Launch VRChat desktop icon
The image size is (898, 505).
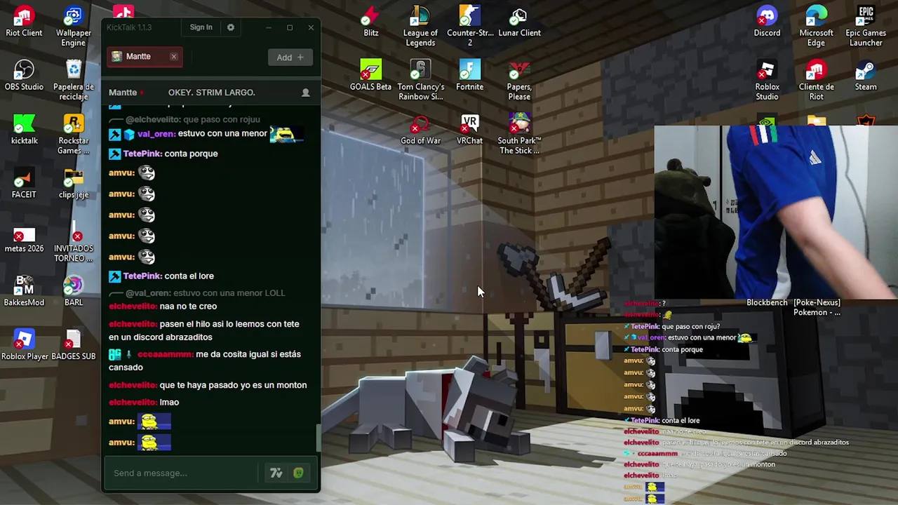470,129
